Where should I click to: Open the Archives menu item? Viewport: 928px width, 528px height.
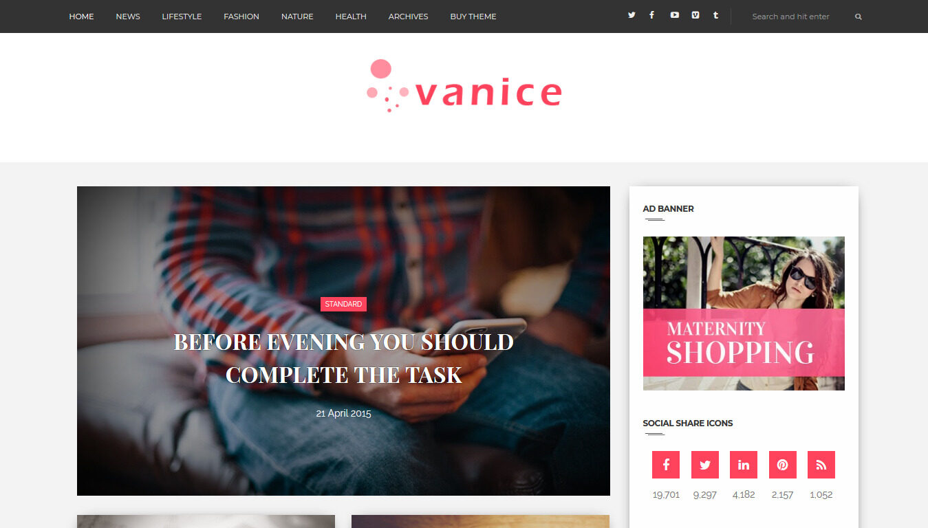point(408,16)
